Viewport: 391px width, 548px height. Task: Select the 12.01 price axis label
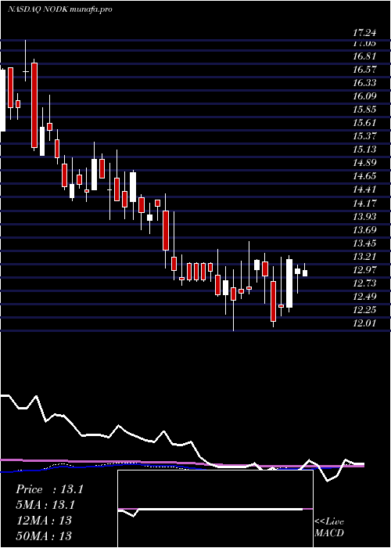(x=364, y=323)
